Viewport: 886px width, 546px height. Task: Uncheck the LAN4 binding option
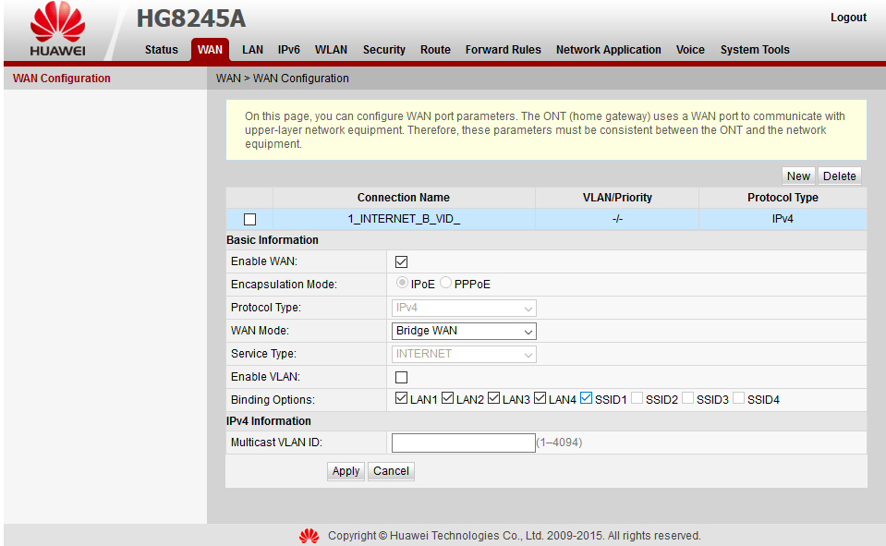click(540, 398)
